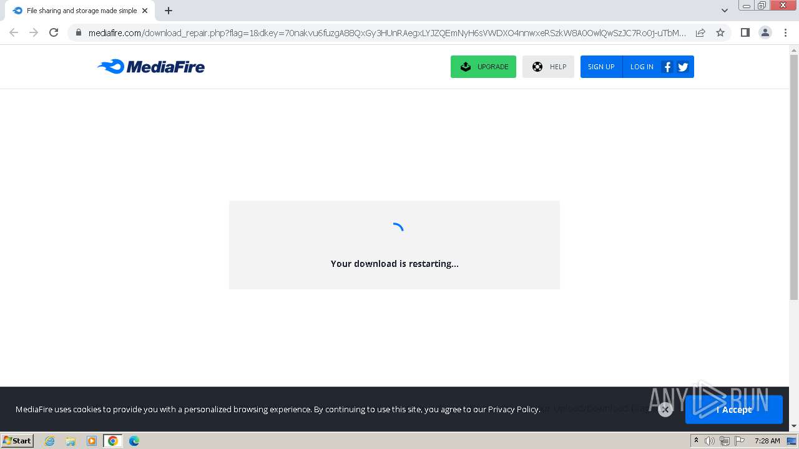View site information lock icon
This screenshot has width=799, height=449.
point(78,32)
